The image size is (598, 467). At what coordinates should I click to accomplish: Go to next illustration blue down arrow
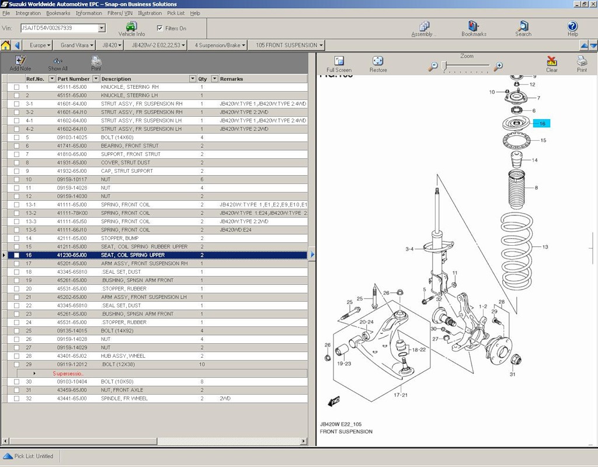(x=593, y=46)
